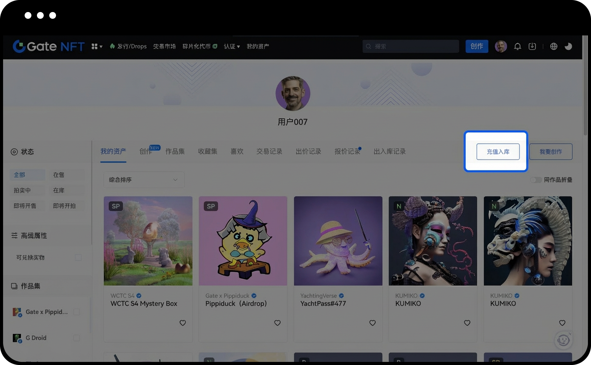Screen dimensions: 591x365
Task: Favorite YachtPass#477 with heart icon
Action: pyautogui.click(x=372, y=323)
